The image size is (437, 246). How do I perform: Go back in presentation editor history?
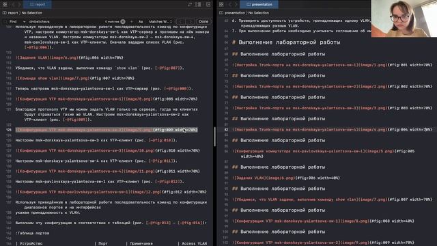229,5
